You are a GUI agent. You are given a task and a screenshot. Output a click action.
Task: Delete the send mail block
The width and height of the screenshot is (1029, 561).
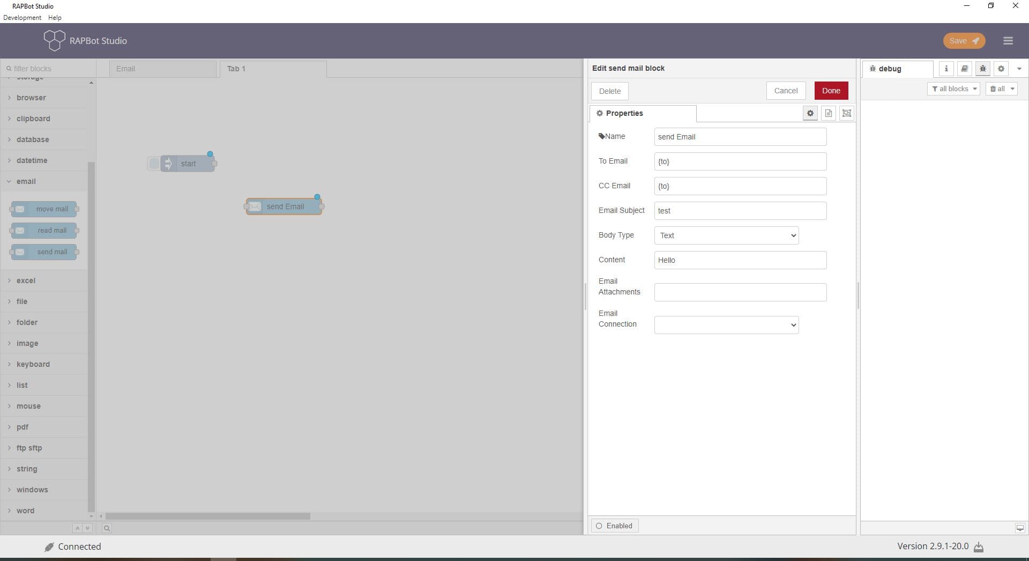tap(610, 91)
